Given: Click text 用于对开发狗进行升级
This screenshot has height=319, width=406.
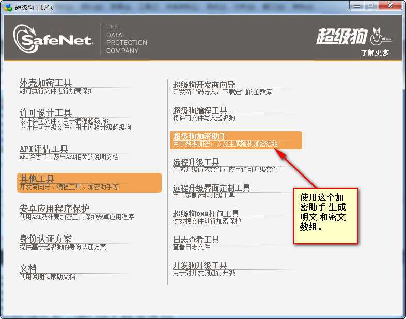Looking at the screenshot, I should tap(204, 273).
